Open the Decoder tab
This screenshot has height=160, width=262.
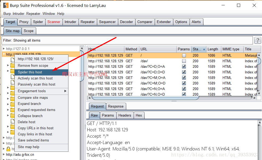tap(126, 22)
